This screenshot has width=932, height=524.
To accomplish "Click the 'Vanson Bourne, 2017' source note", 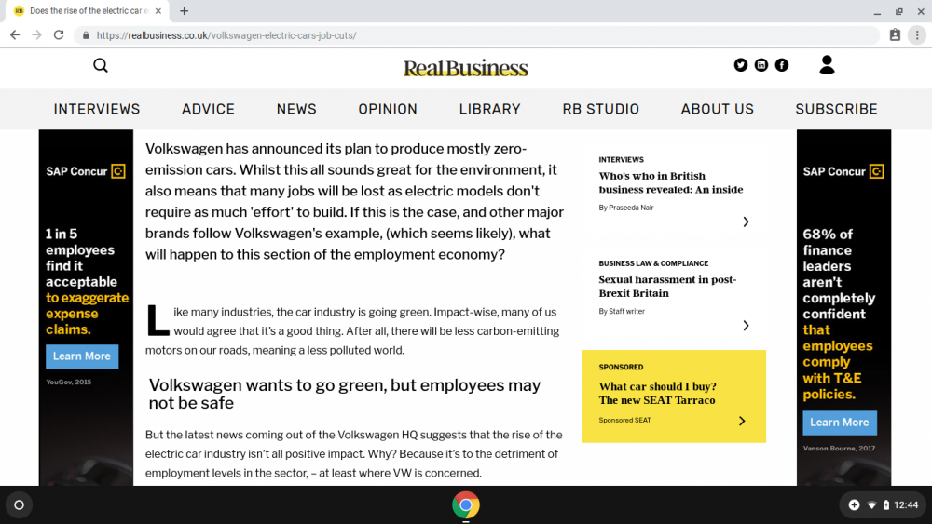I will (x=839, y=448).
